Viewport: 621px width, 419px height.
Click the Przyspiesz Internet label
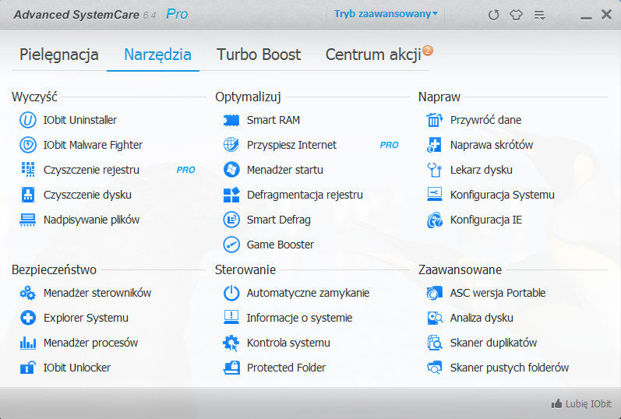tap(292, 145)
